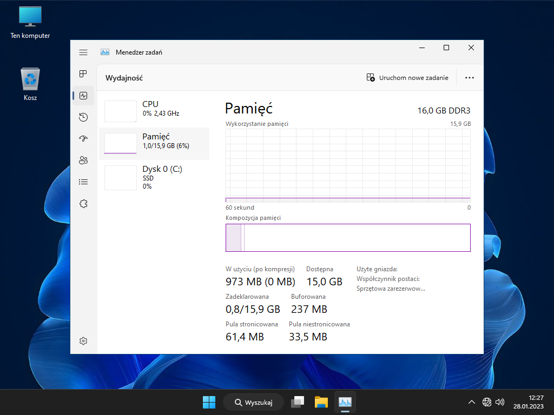Click the network globe tray icon
Viewport: 554px width, 415px height.
click(486, 402)
